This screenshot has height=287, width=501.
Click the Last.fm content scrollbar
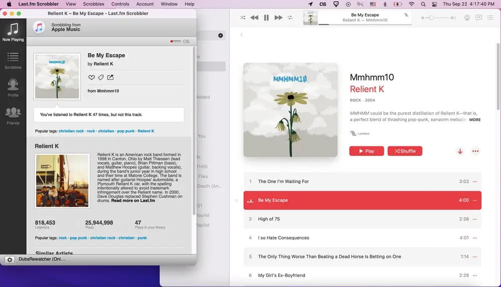(193, 131)
